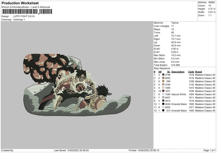Click the 'Code' column header
The width and height of the screenshot is (217, 153).
click(191, 72)
